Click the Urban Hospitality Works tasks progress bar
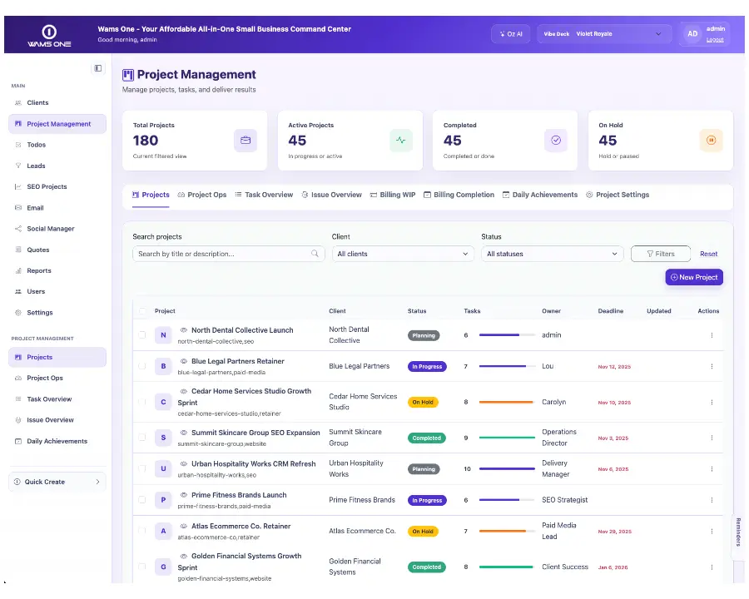Image resolution: width=749 pixels, height=599 pixels. 507,468
